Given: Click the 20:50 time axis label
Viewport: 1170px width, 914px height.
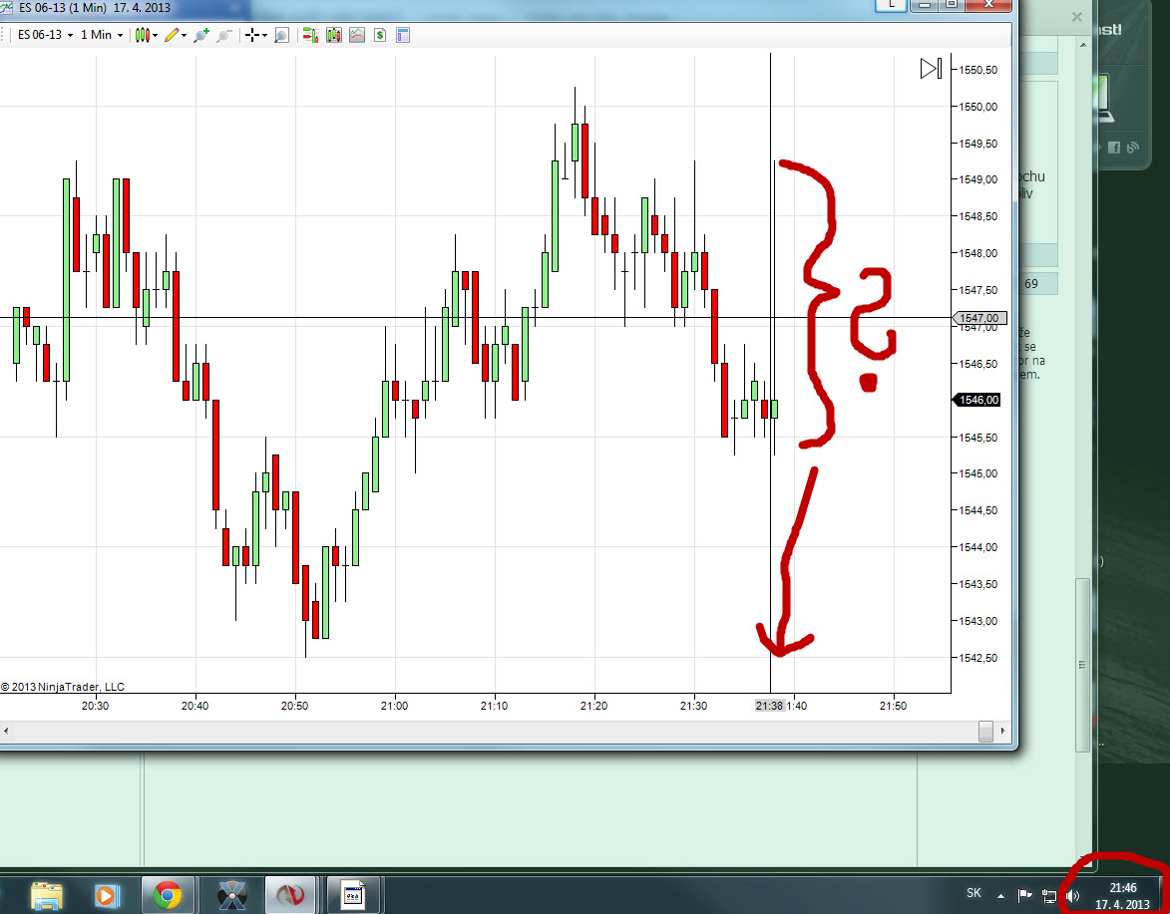Looking at the screenshot, I should point(294,706).
